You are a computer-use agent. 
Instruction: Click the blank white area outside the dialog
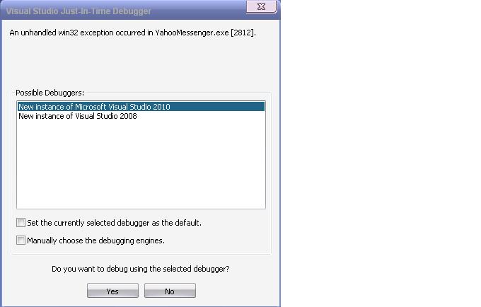381,153
